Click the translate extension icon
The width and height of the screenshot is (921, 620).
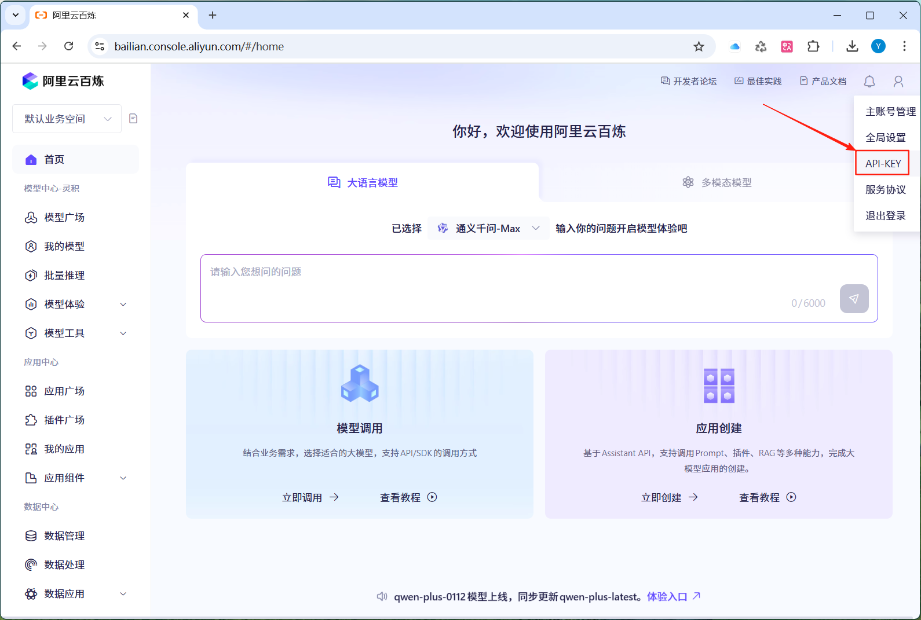tap(787, 46)
